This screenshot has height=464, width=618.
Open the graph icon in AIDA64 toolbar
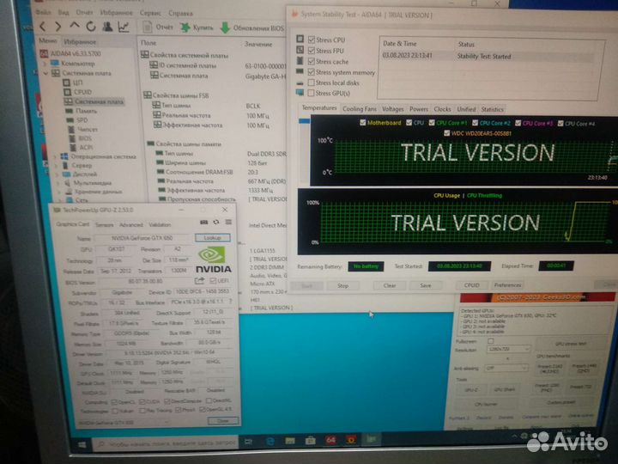[124, 27]
